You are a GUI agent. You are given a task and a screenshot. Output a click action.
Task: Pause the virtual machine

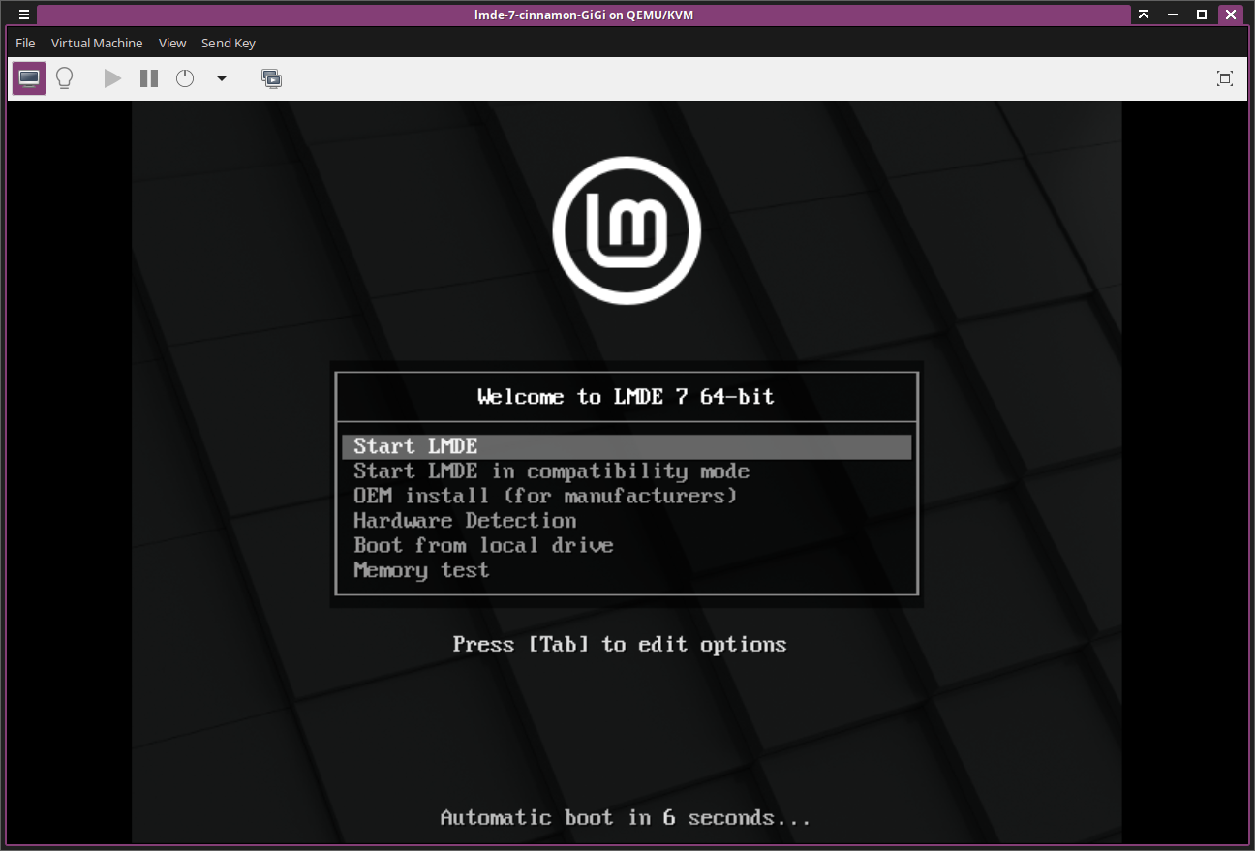(x=148, y=78)
